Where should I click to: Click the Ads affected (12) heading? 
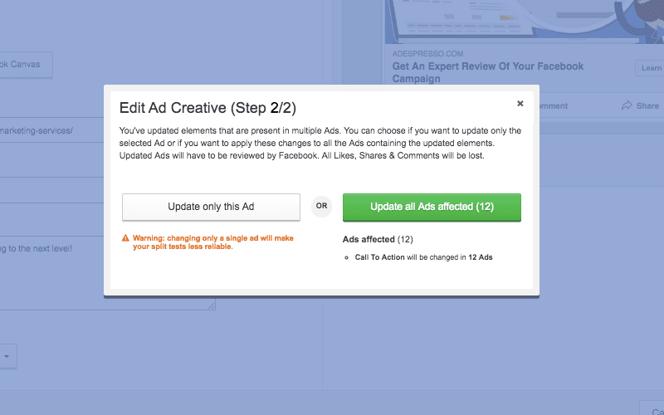click(x=378, y=239)
